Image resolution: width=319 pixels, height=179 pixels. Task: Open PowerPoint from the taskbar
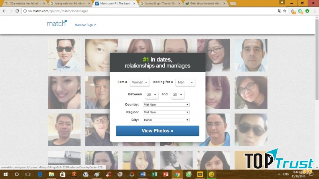(165, 174)
